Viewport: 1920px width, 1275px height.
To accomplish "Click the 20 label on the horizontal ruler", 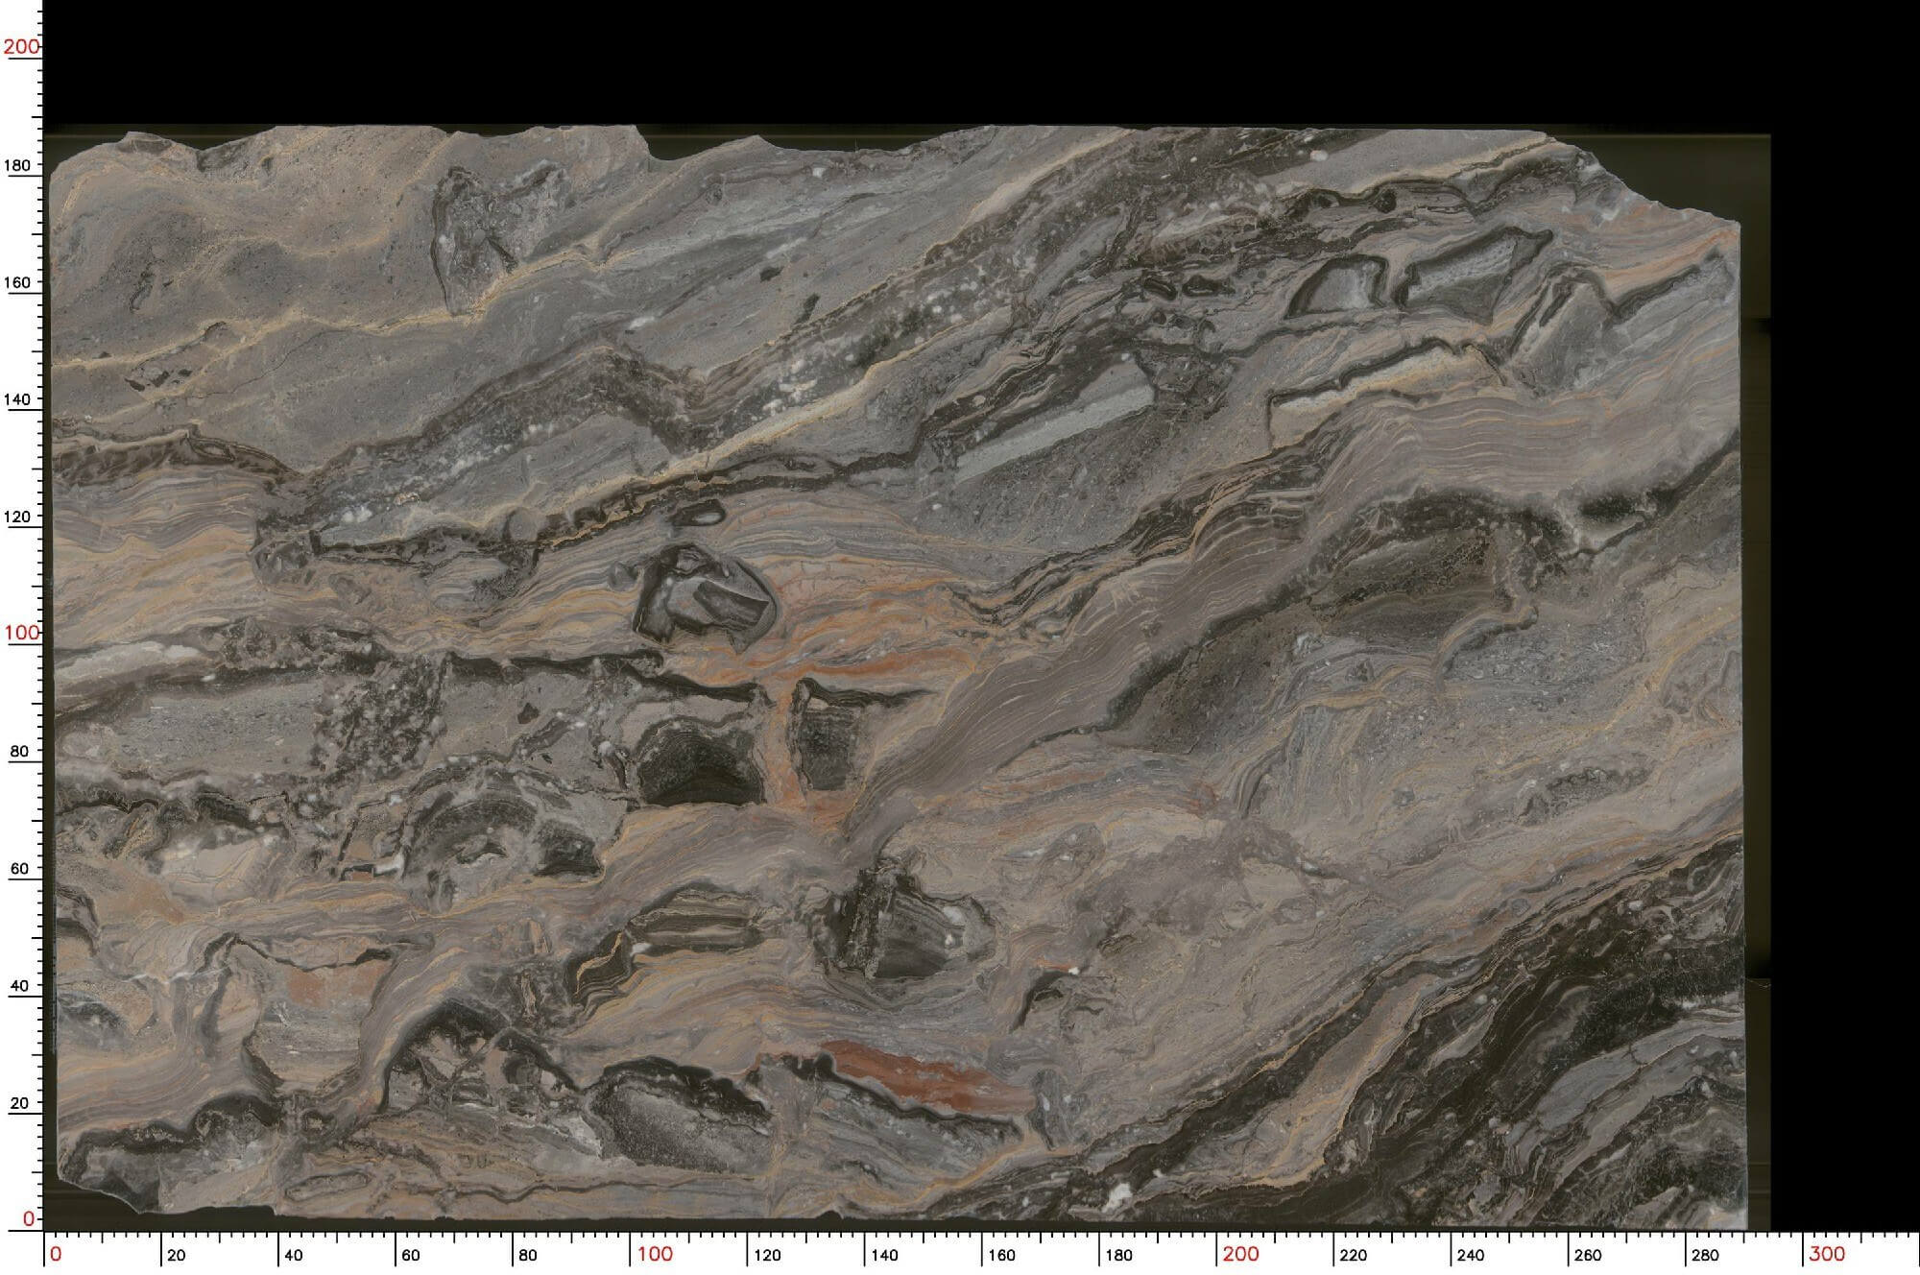I will coord(176,1255).
